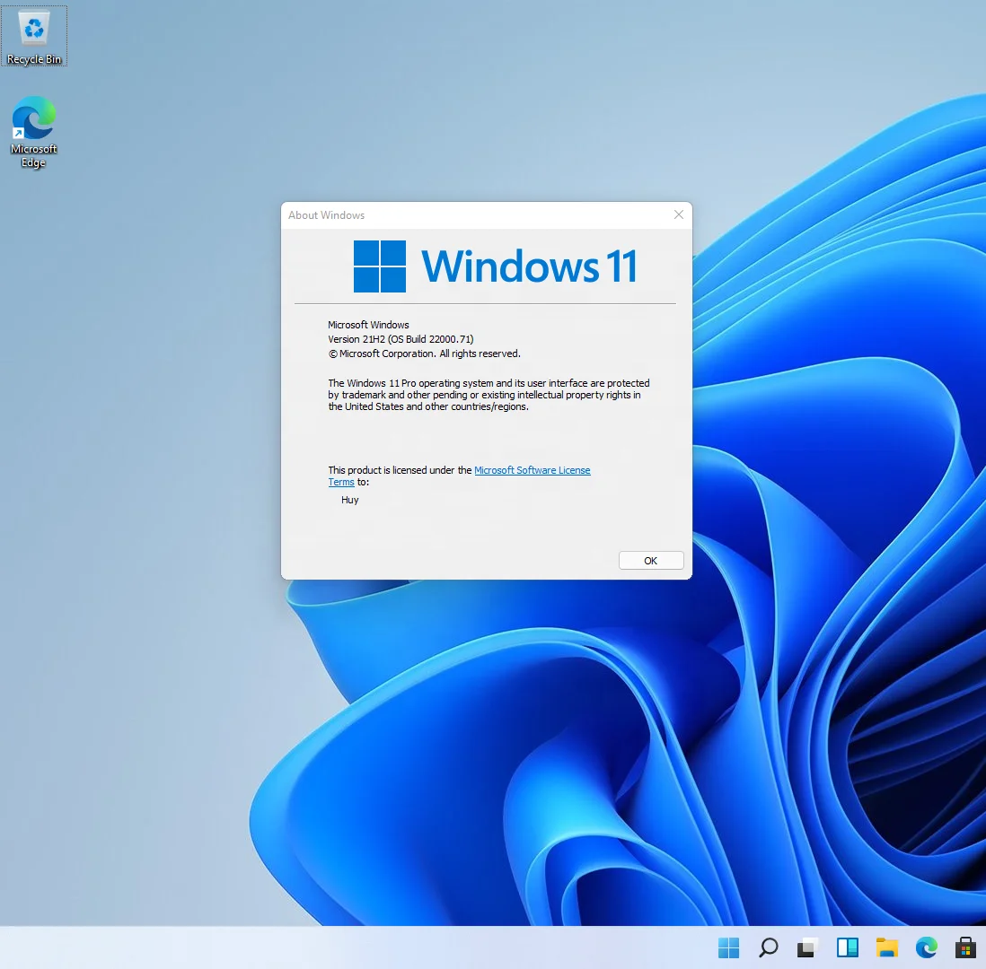This screenshot has width=986, height=969.
Task: Select the licensed user name Huy
Action: pos(349,500)
